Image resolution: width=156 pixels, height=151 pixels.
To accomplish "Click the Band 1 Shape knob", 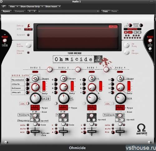I will (x=35, y=78).
